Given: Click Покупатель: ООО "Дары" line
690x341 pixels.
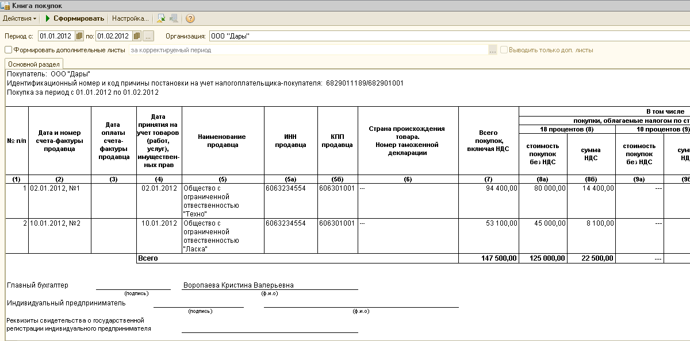Looking at the screenshot, I should coord(48,74).
